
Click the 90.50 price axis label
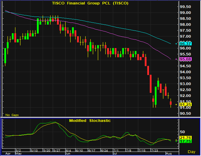point(185,113)
